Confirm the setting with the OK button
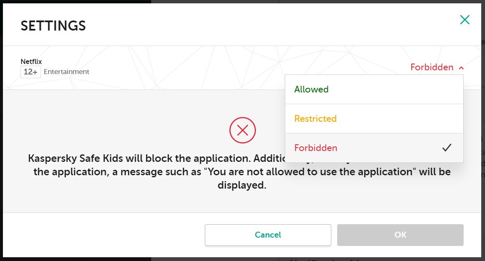The image size is (485, 261). point(400,235)
